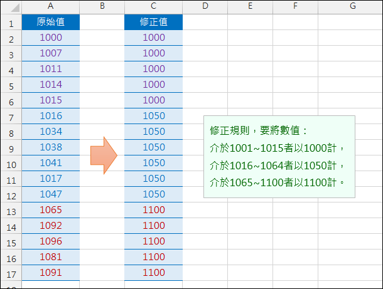Click the 原始值 header cell
Screen dimensions: 383x289
(51, 22)
